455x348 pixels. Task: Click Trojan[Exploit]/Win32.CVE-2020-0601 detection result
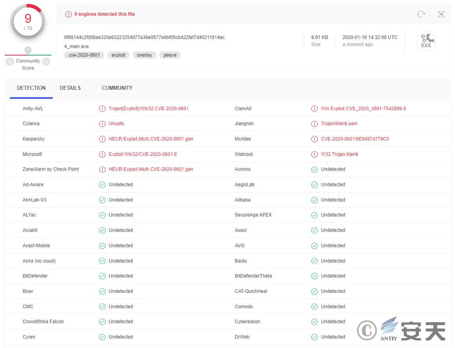click(148, 109)
